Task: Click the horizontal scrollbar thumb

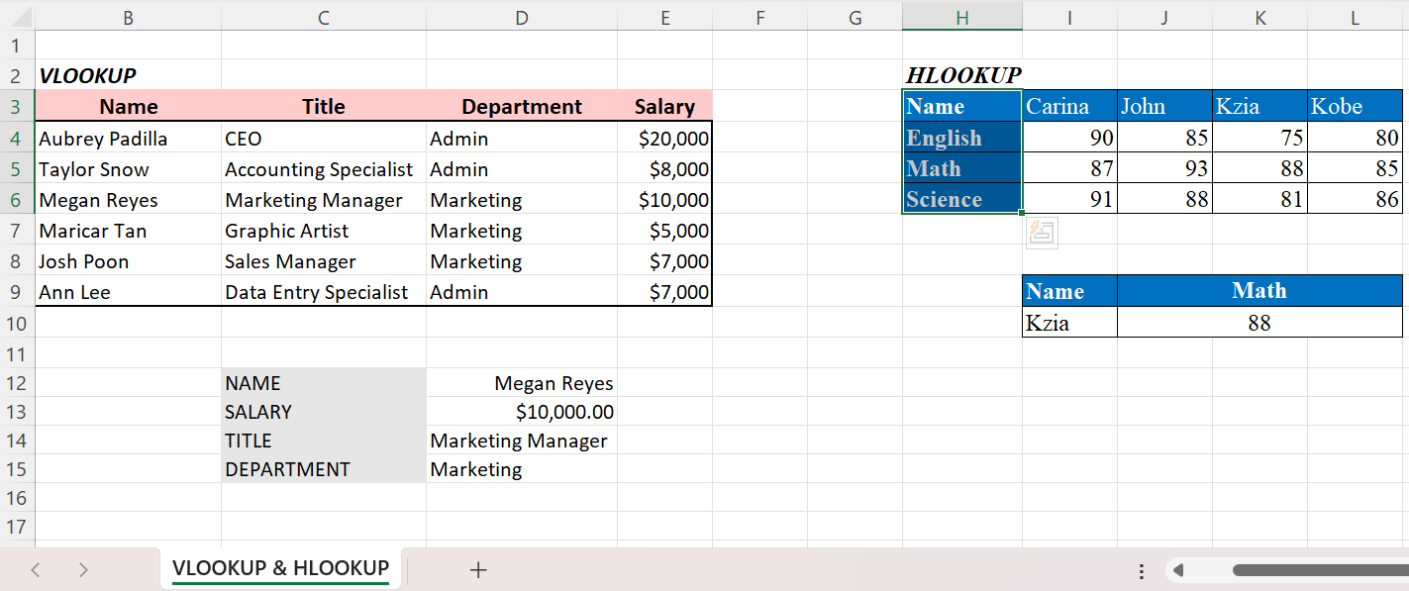Action: (x=1320, y=570)
